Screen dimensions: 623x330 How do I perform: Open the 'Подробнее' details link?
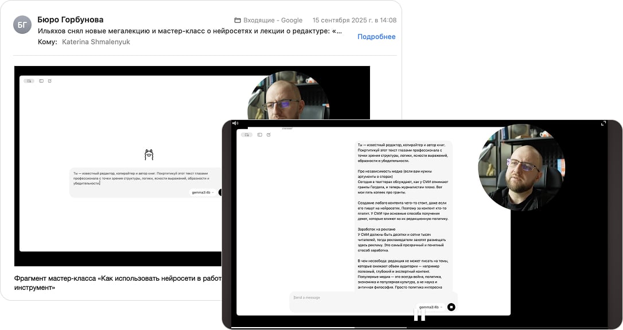click(x=376, y=37)
